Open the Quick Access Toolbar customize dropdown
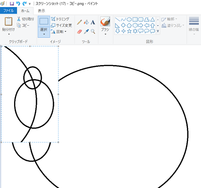Image resolution: width=201 pixels, height=188 pixels. (30, 4)
